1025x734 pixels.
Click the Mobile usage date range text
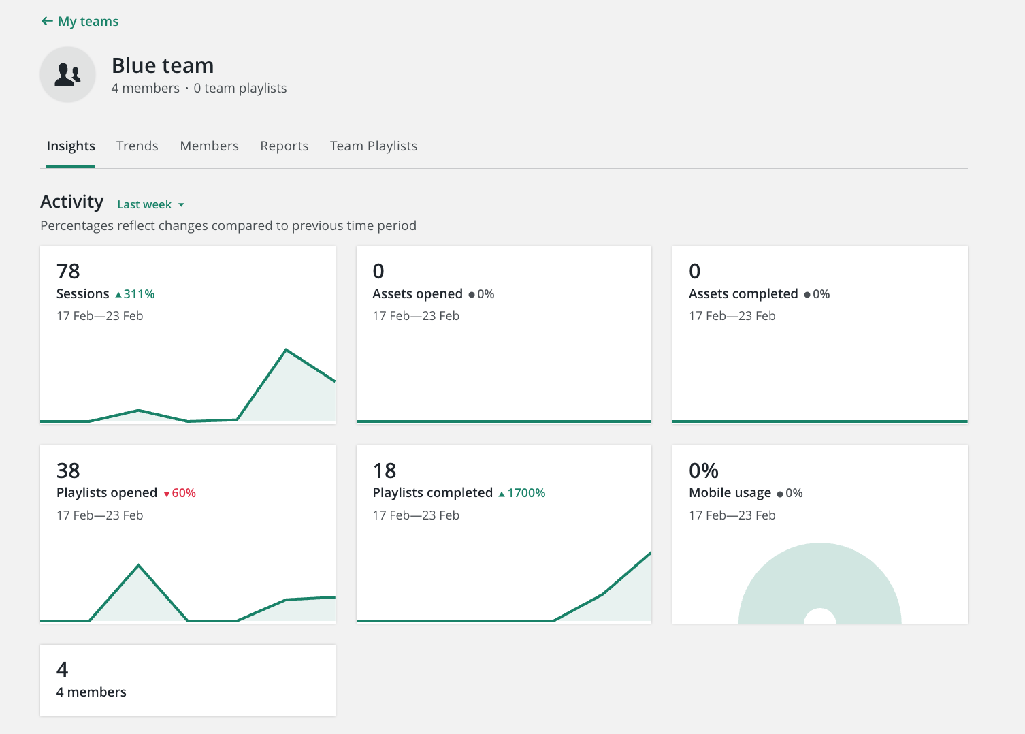click(732, 515)
